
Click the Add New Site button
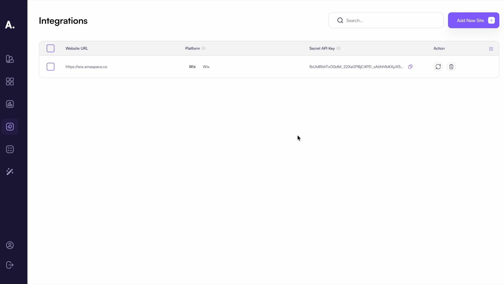click(x=474, y=20)
